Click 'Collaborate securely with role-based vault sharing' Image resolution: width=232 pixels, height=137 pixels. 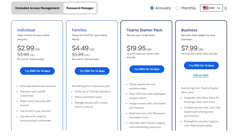click(x=202, y=112)
